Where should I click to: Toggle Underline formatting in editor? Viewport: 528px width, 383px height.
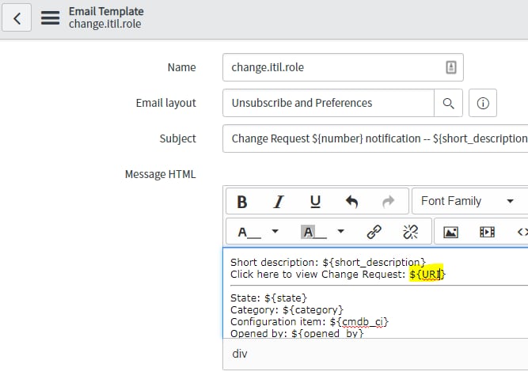(x=315, y=202)
